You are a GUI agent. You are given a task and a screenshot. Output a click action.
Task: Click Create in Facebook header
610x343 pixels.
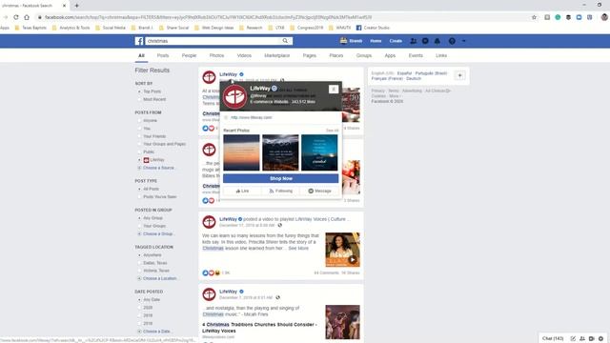click(396, 41)
